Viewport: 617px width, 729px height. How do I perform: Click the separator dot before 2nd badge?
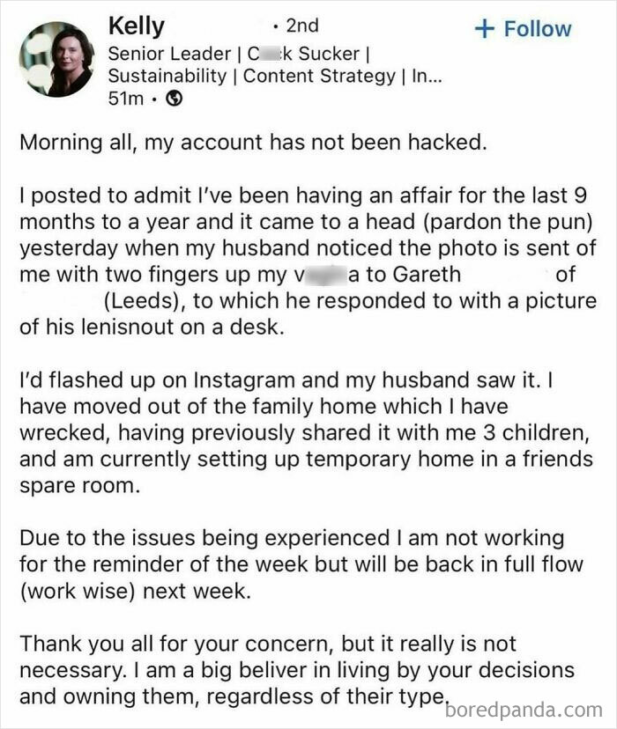pyautogui.click(x=276, y=26)
